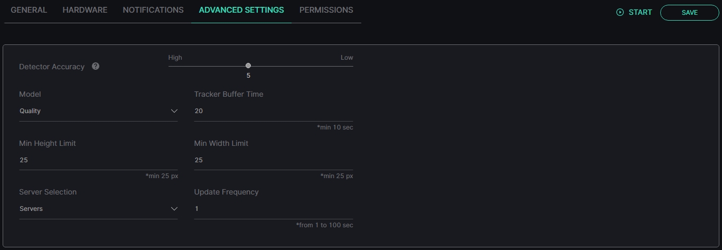Click the Min Height Limit field
The image size is (722, 250).
tap(98, 160)
